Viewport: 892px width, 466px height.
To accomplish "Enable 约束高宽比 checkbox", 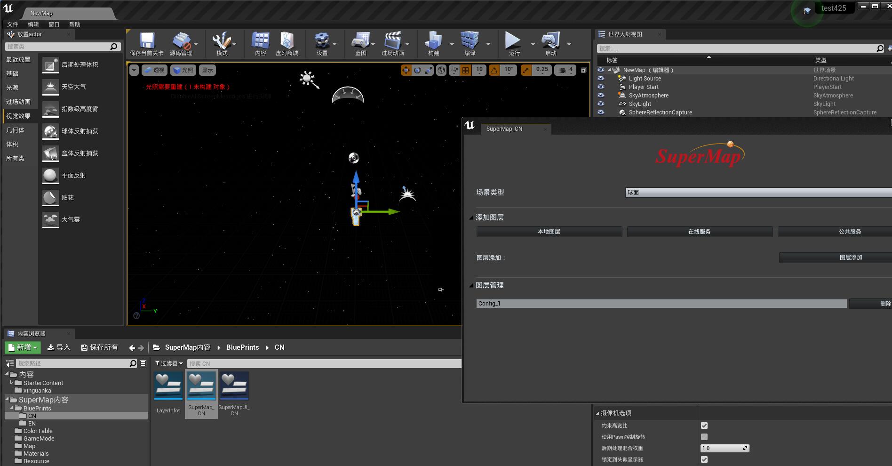I will [x=704, y=426].
